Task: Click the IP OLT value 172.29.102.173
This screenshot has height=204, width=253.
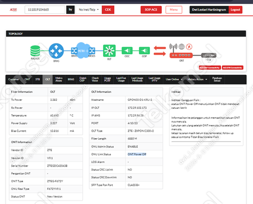Action: (137, 108)
